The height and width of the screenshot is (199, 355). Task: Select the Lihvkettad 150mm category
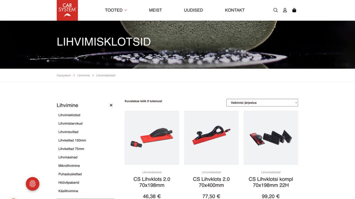[x=72, y=140]
